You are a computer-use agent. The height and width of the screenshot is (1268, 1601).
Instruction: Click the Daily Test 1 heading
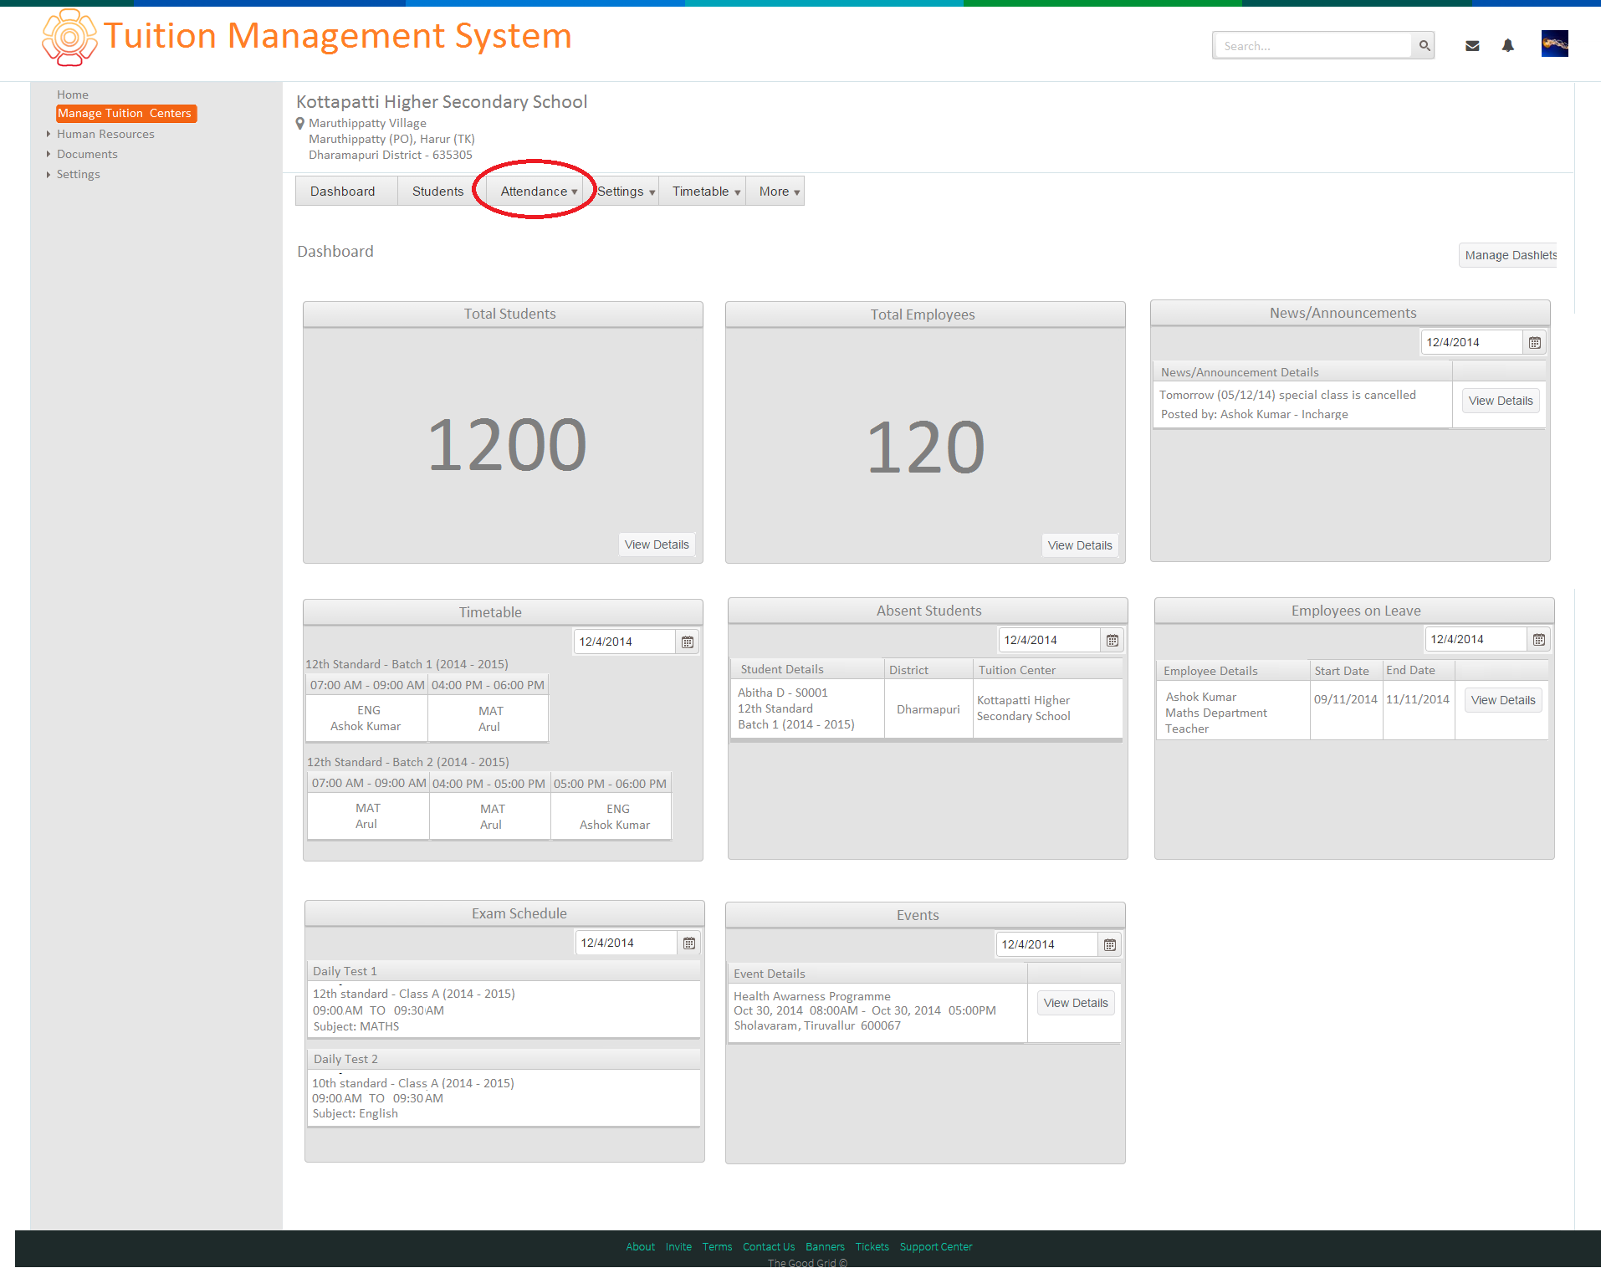345,971
